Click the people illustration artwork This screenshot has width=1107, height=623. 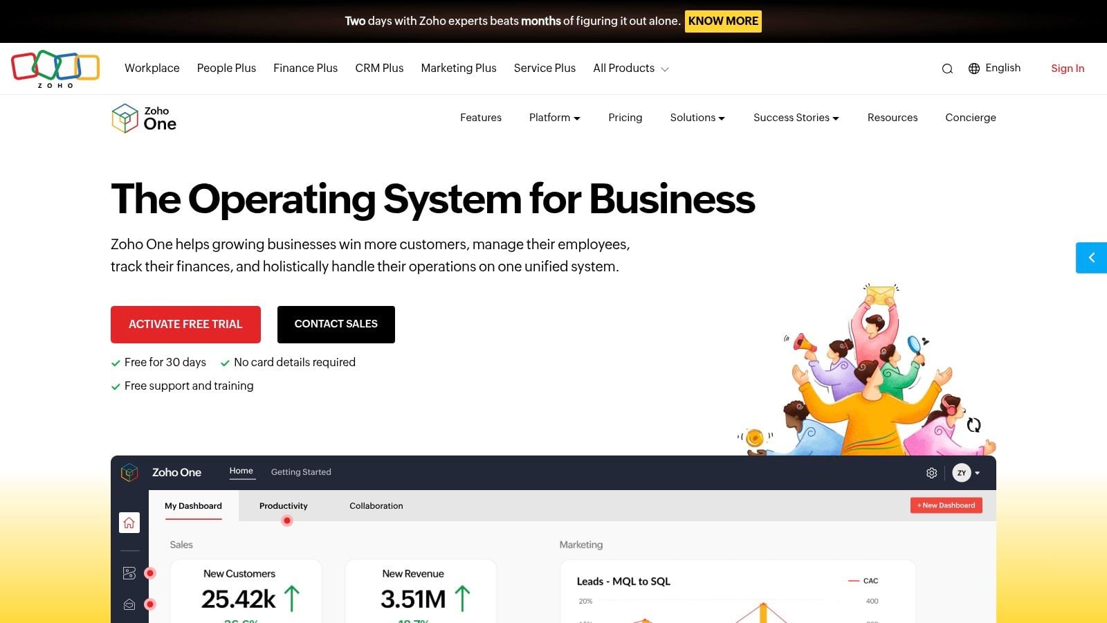(868, 370)
